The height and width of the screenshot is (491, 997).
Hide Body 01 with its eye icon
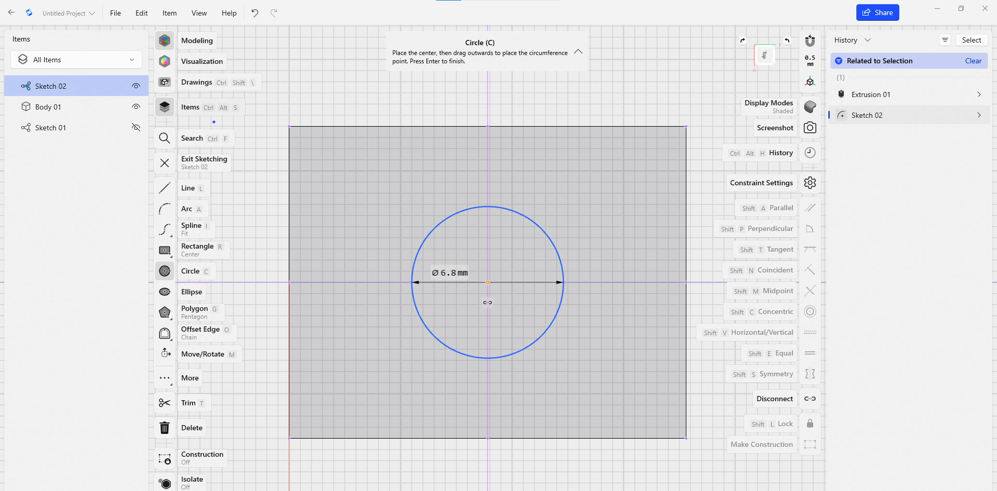coord(136,107)
